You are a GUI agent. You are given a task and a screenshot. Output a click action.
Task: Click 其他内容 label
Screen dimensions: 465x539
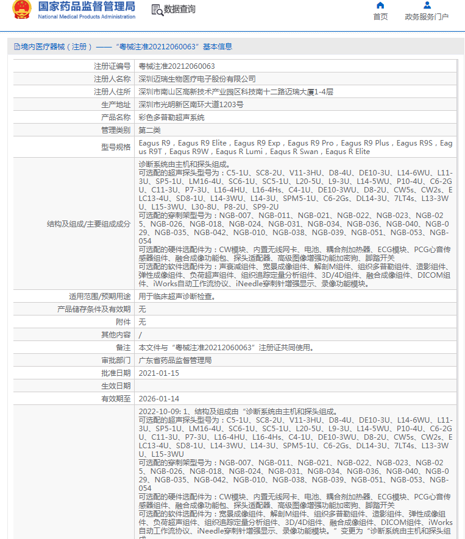coord(116,334)
